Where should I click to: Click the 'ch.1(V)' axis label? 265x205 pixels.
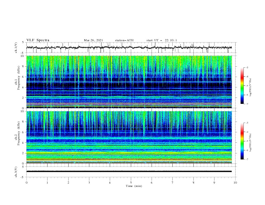tap(16, 48)
